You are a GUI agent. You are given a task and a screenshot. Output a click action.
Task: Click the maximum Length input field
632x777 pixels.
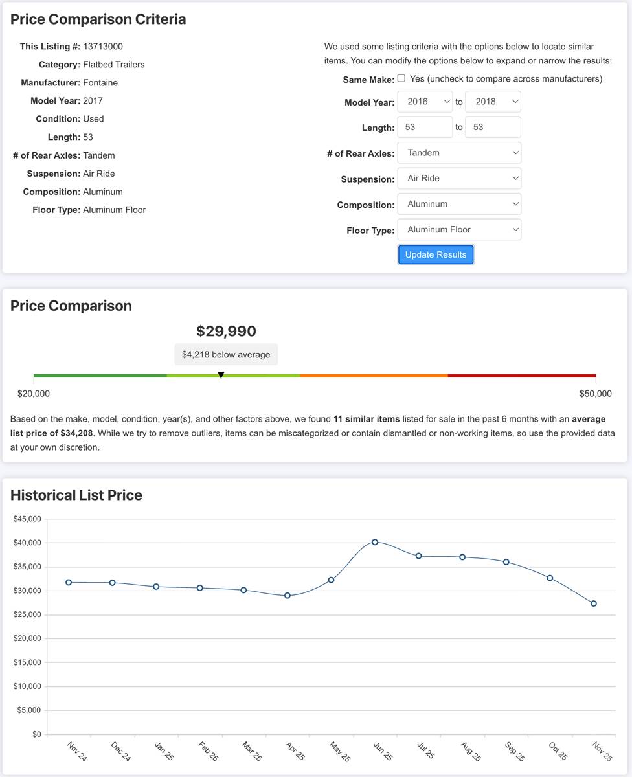tap(493, 128)
